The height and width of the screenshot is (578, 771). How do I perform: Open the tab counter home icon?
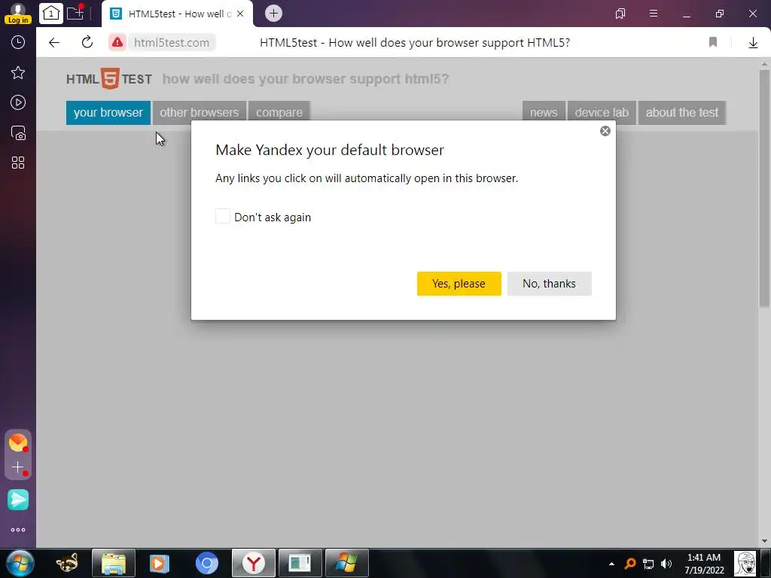point(50,14)
